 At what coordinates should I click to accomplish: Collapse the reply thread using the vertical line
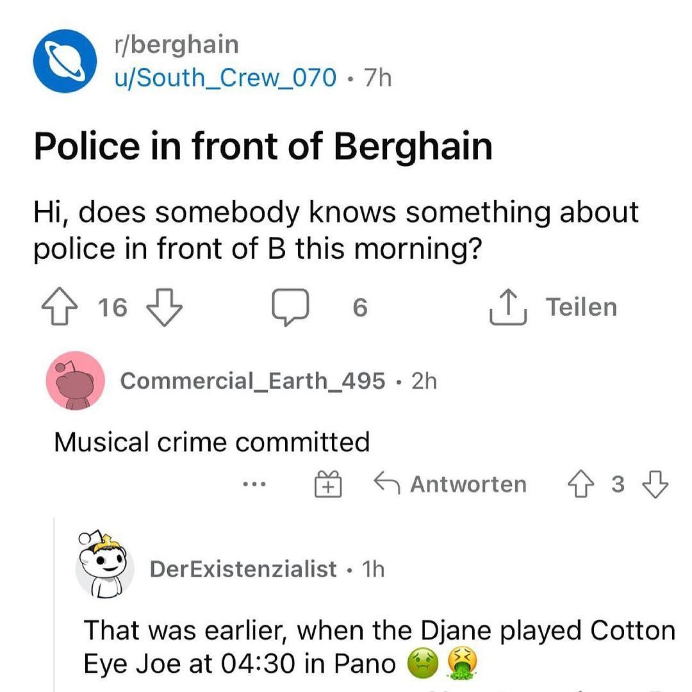[55, 609]
